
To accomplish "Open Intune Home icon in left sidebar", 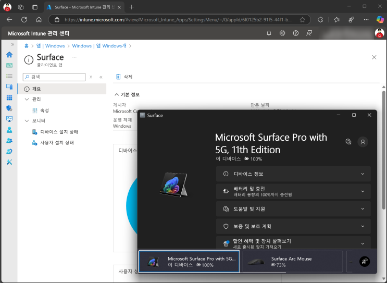I will 9,55.
